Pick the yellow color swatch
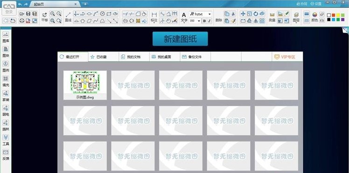Image resolution: width=349 pixels, height=173 pixels. (x=338, y=15)
